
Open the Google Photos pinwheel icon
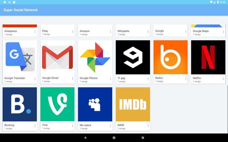coord(95,57)
